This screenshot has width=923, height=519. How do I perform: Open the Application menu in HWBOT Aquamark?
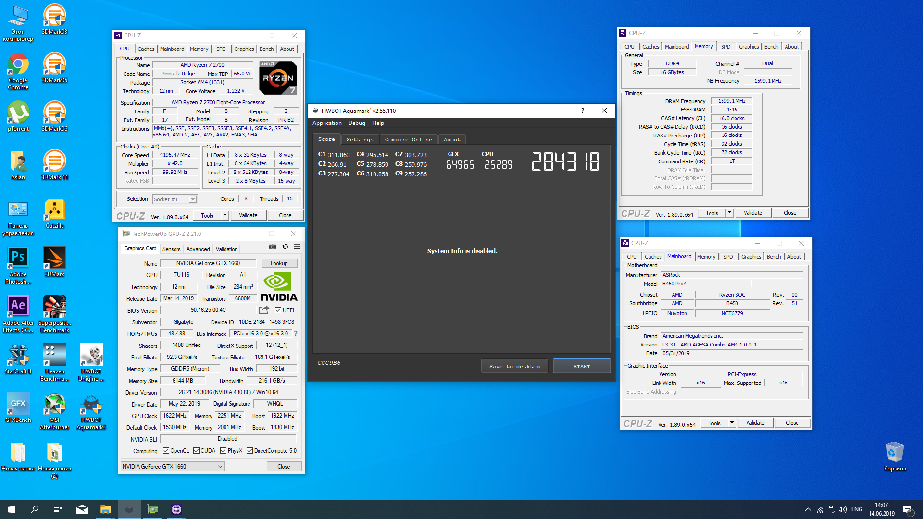click(327, 123)
